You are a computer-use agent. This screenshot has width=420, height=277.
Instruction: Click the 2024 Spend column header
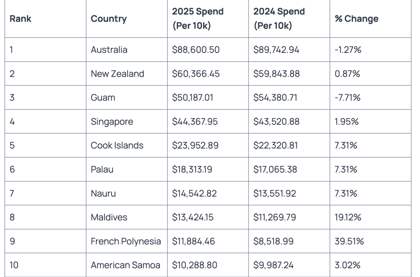pyautogui.click(x=279, y=18)
